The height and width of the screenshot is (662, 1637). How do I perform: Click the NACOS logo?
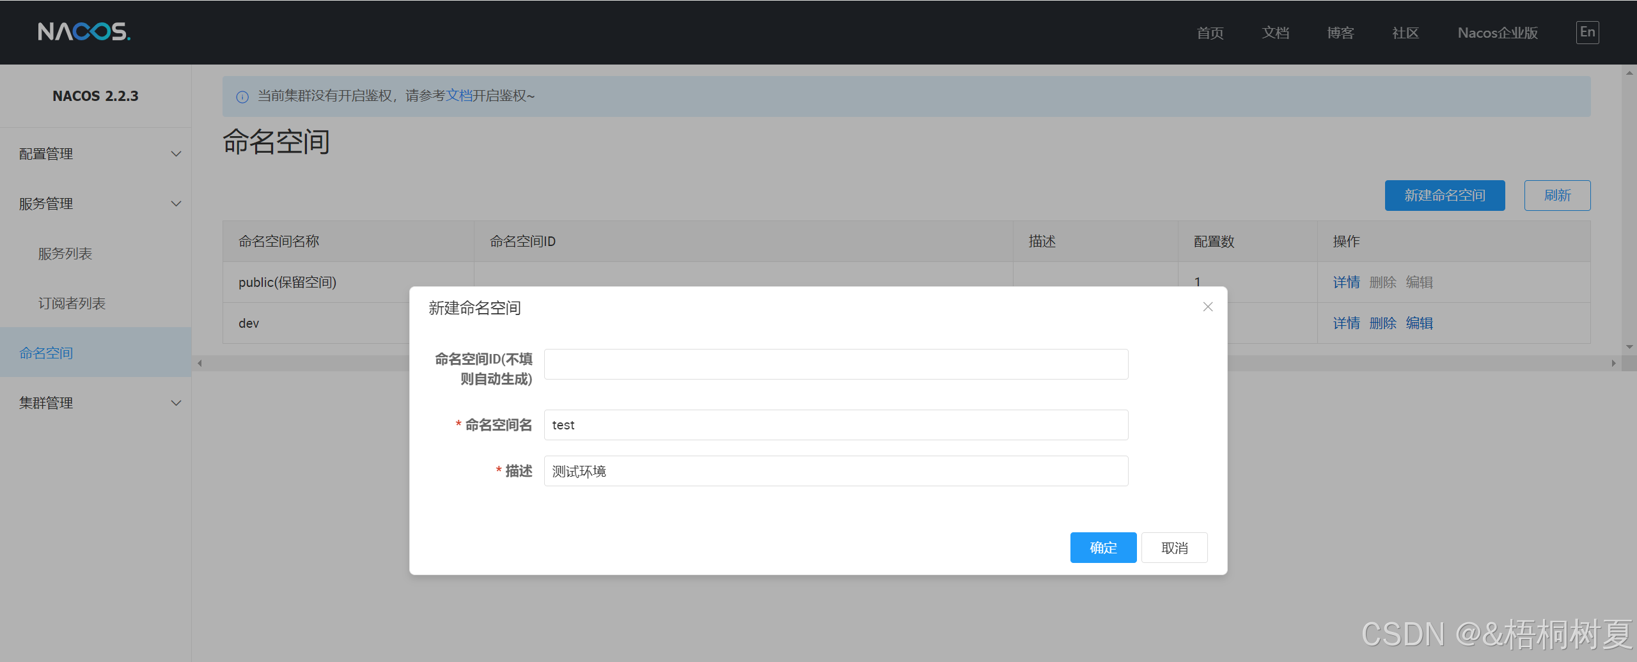click(x=84, y=31)
